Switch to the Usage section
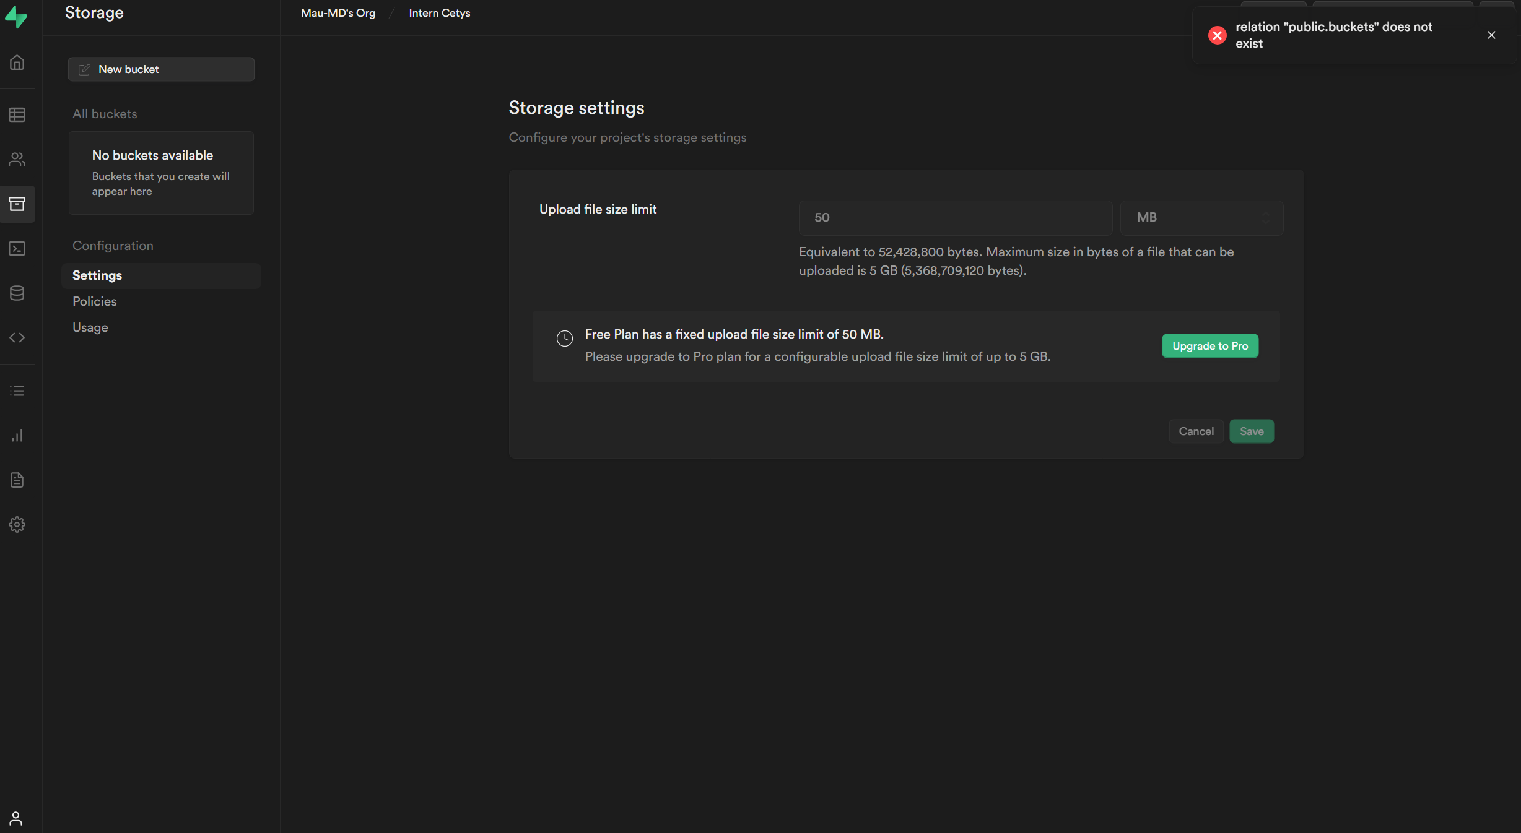Viewport: 1521px width, 833px height. tap(90, 327)
